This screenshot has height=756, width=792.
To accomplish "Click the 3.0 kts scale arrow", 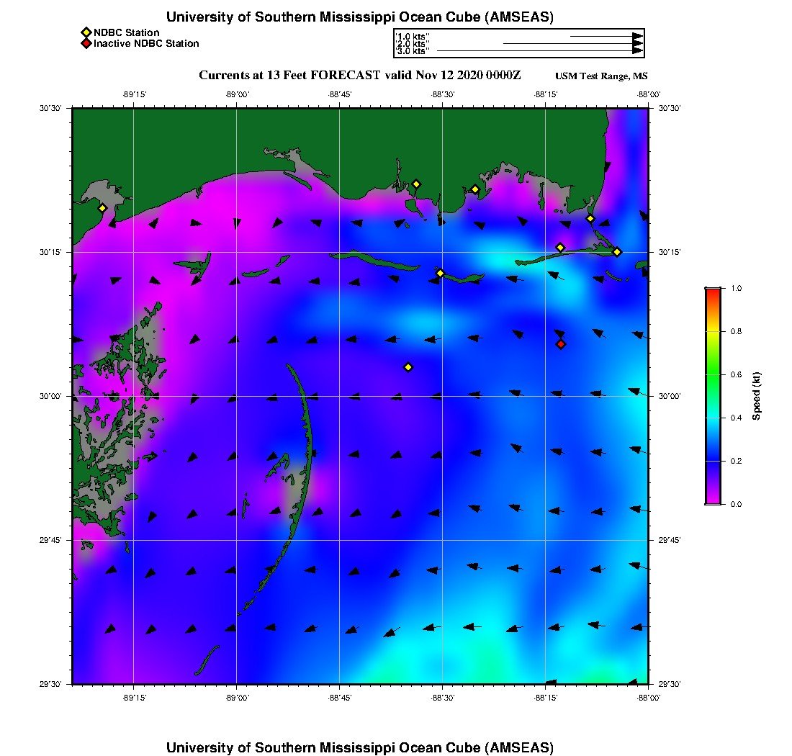I will click(539, 51).
